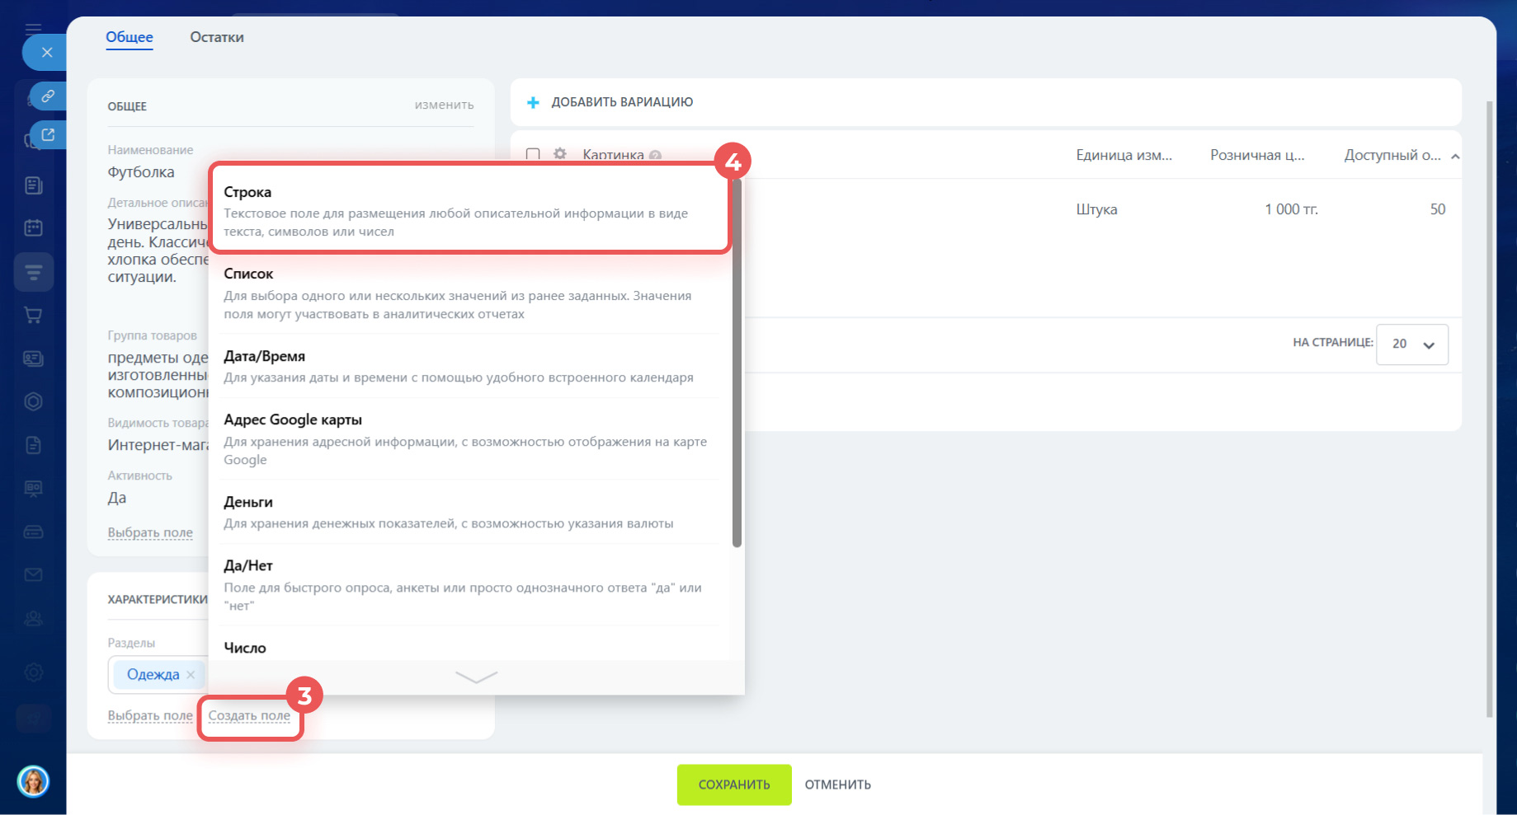Click the field type list scrollbar
This screenshot has width=1517, height=815.
(737, 363)
